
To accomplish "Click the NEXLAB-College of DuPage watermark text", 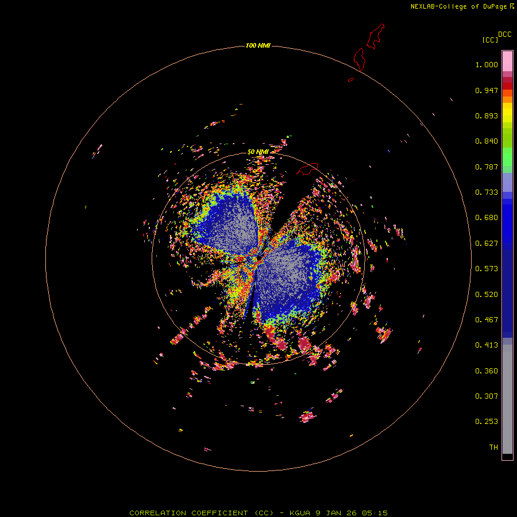I will 462,6.
